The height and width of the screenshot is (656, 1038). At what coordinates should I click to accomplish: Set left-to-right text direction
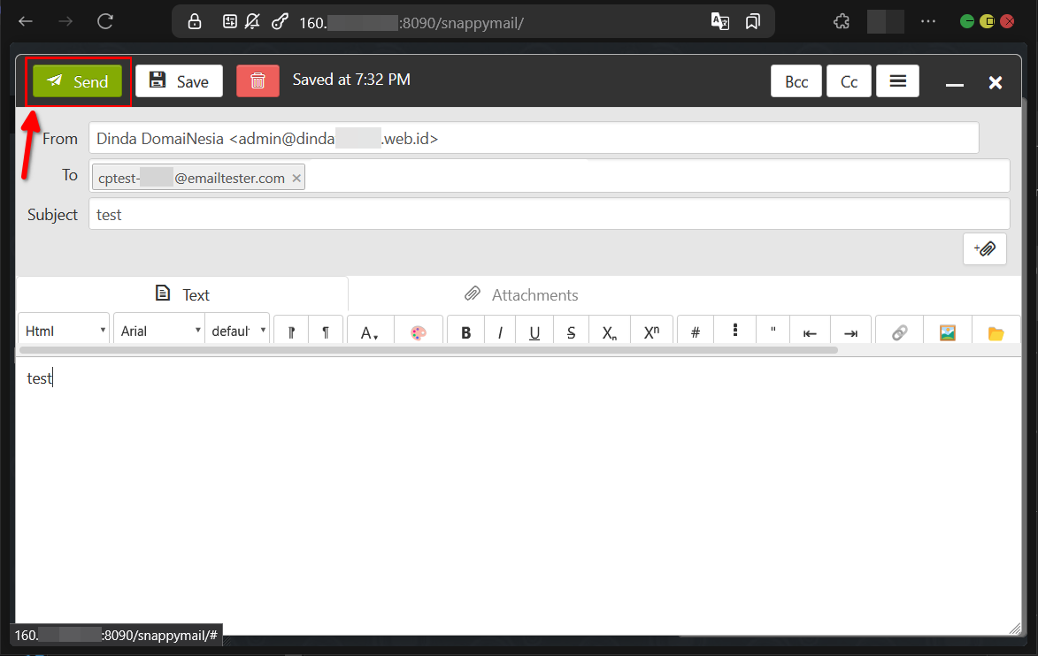tap(291, 332)
